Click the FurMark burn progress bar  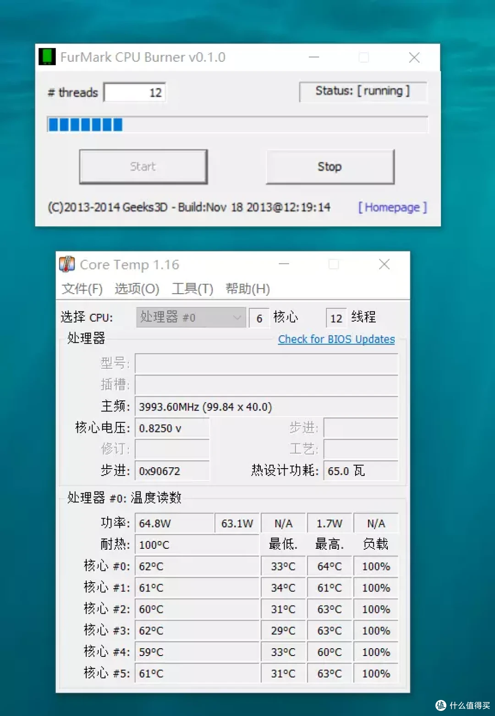point(237,125)
